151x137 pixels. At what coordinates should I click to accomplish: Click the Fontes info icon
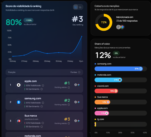tap(79, 72)
